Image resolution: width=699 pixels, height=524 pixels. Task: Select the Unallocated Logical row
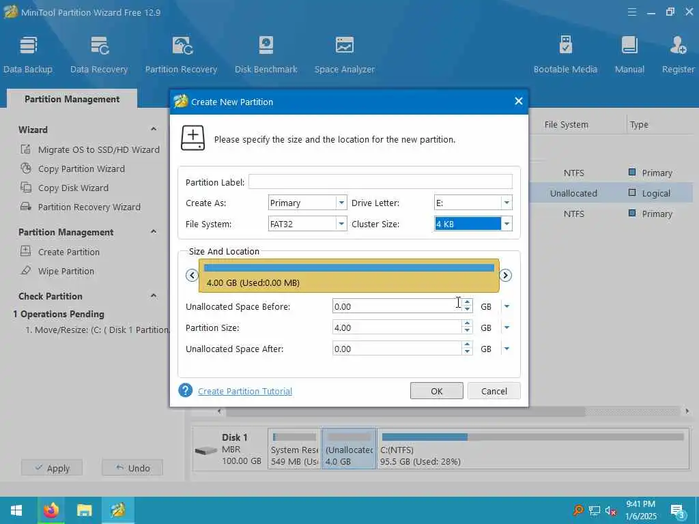pyautogui.click(x=611, y=193)
